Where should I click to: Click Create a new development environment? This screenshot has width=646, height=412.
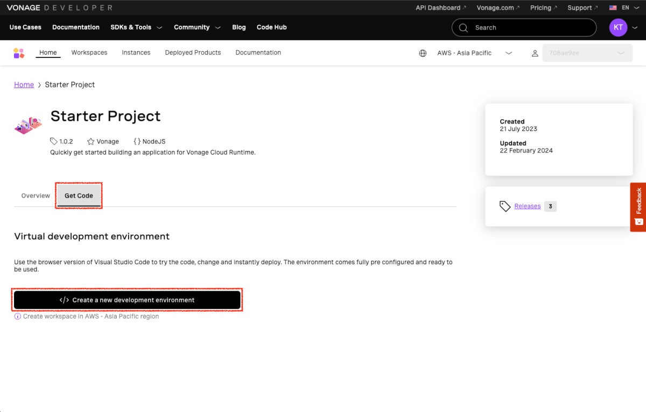(x=127, y=300)
